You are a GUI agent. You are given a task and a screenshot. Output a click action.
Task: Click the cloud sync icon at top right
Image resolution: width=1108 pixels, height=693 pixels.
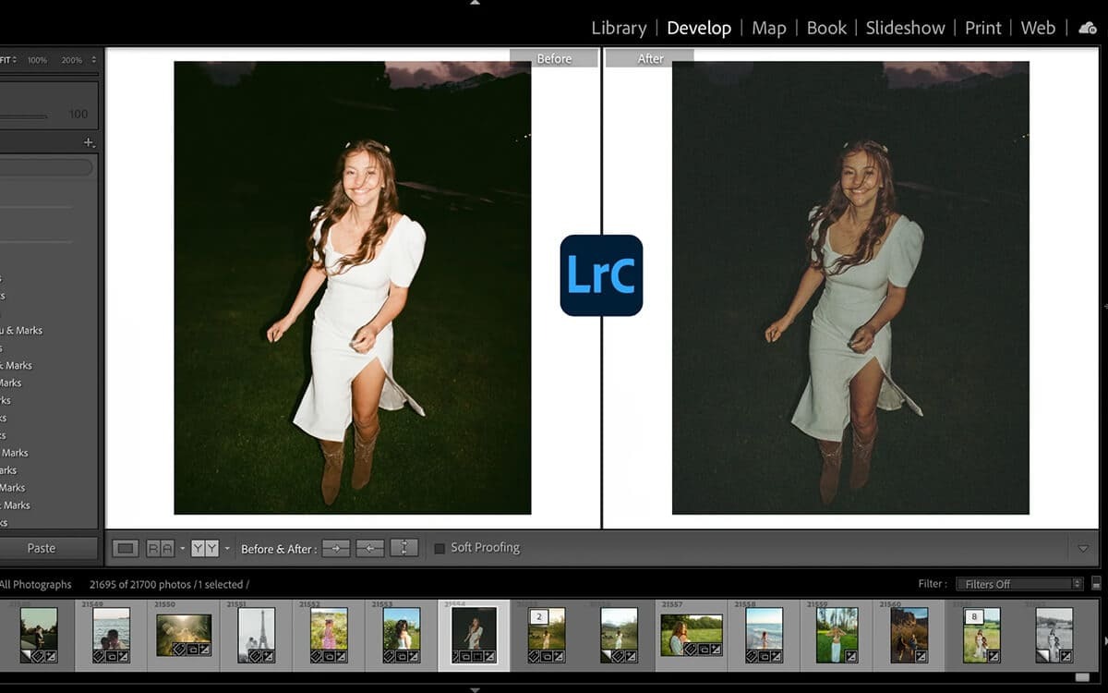coord(1087,28)
